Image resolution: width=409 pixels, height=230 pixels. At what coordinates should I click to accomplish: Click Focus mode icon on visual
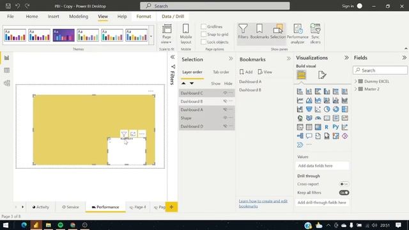click(x=133, y=134)
